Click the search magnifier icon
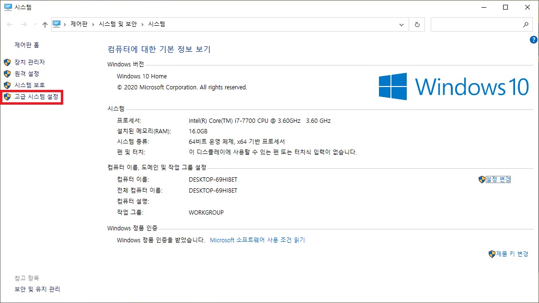 pos(526,24)
